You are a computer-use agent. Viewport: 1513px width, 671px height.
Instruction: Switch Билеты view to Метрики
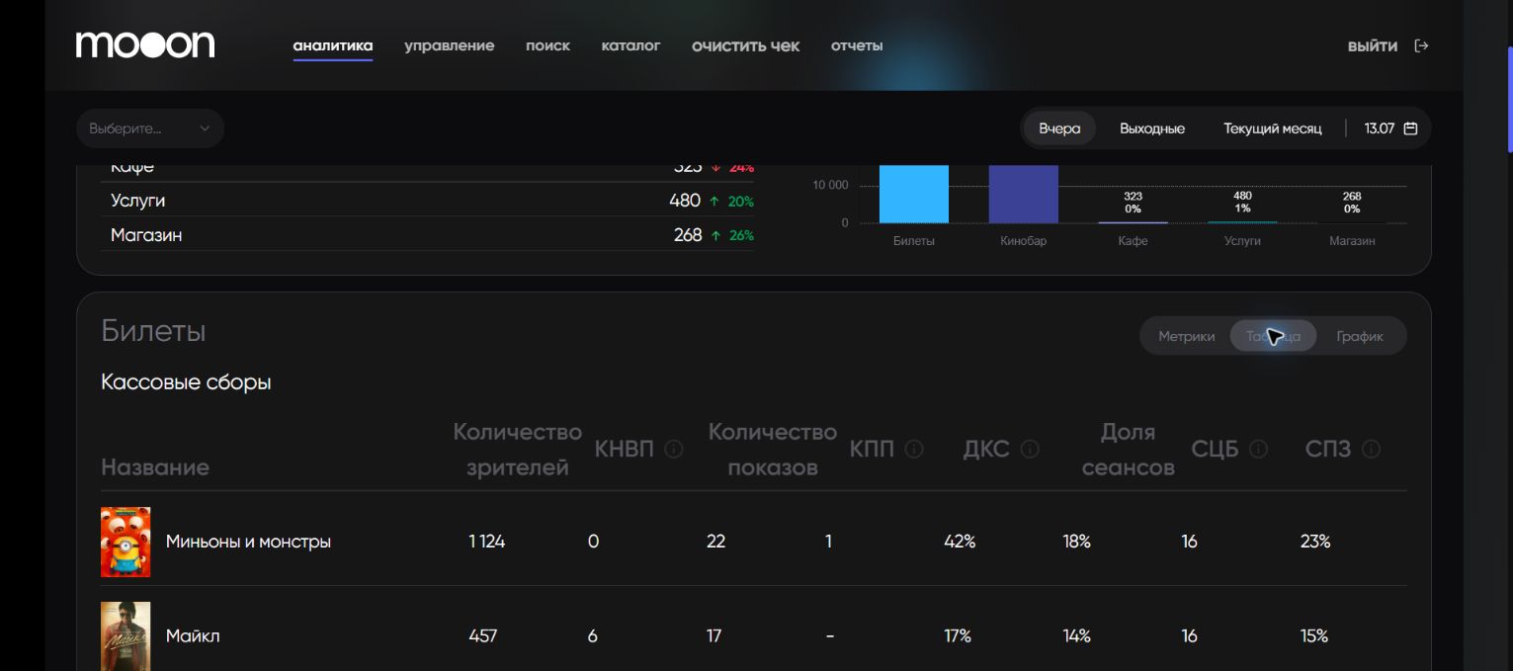tap(1187, 336)
